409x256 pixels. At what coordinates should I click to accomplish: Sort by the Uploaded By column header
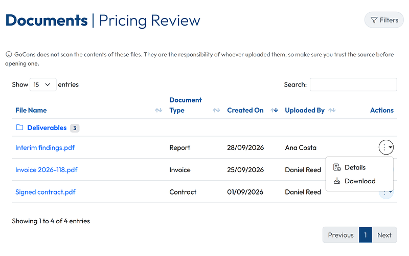pyautogui.click(x=305, y=110)
